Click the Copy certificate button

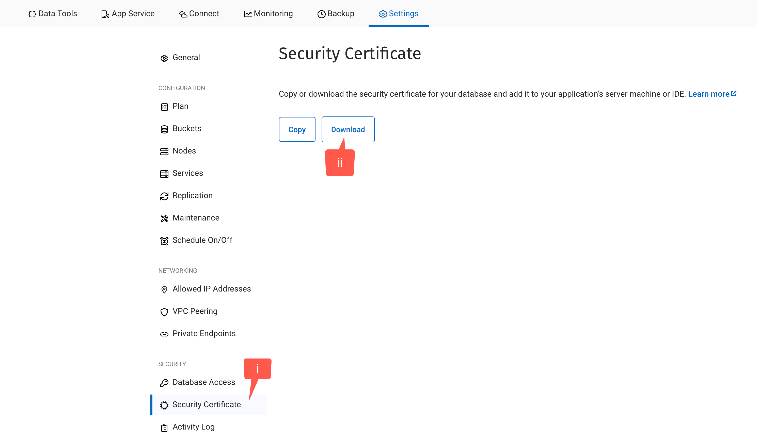pyautogui.click(x=297, y=129)
